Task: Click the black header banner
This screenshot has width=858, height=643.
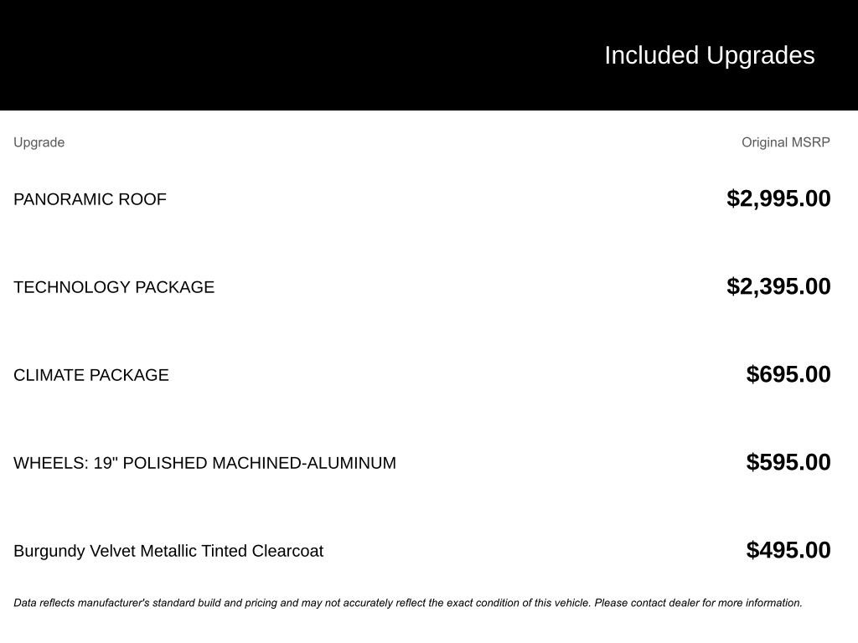Action: click(x=429, y=54)
